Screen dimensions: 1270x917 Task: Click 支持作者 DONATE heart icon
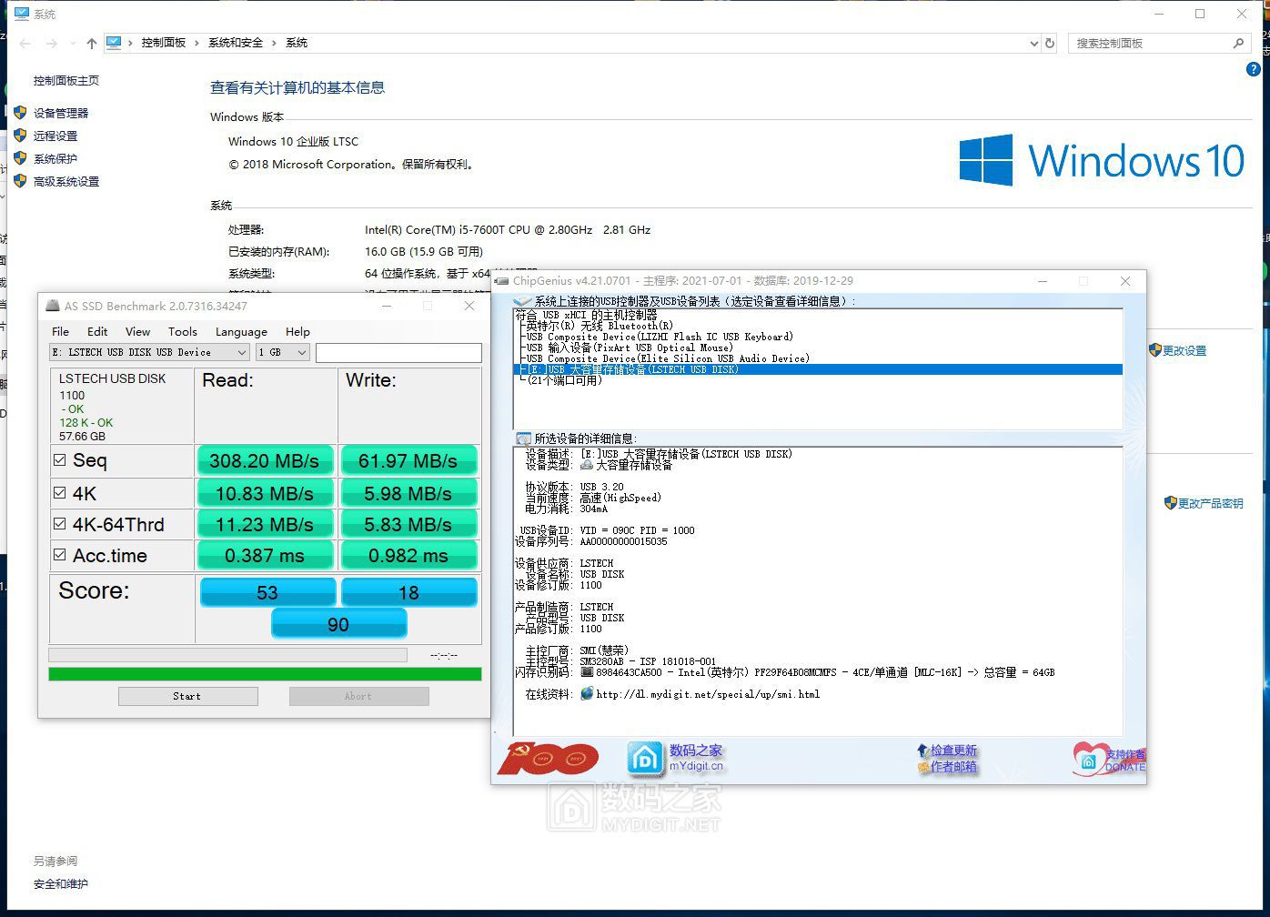click(1089, 759)
